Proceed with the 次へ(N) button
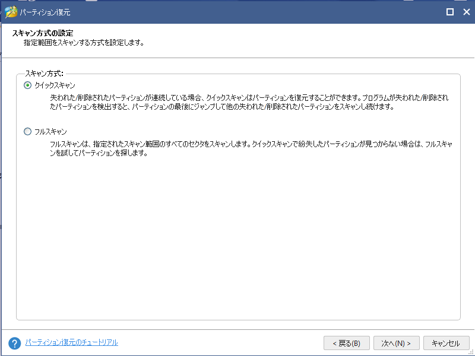This screenshot has width=475, height=356. pos(396,343)
